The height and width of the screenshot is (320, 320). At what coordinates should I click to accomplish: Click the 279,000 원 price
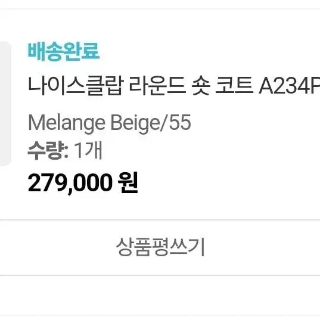(x=83, y=182)
